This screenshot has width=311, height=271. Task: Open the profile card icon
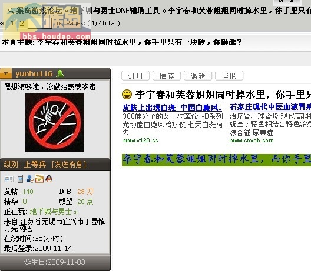tap(9, 179)
